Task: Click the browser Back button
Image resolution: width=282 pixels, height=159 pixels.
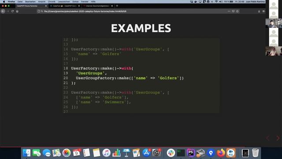Action: tap(3, 11)
